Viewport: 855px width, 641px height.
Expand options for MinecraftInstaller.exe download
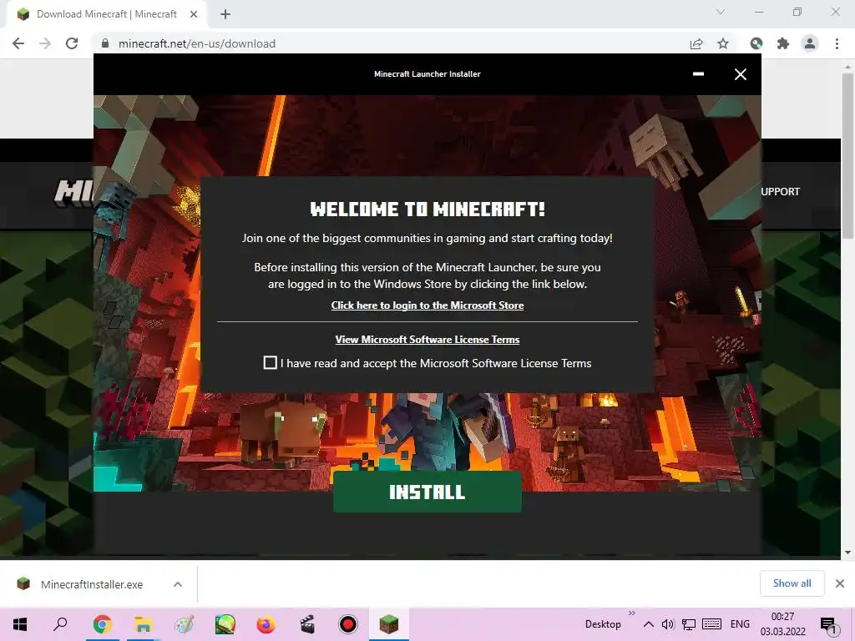click(x=178, y=584)
